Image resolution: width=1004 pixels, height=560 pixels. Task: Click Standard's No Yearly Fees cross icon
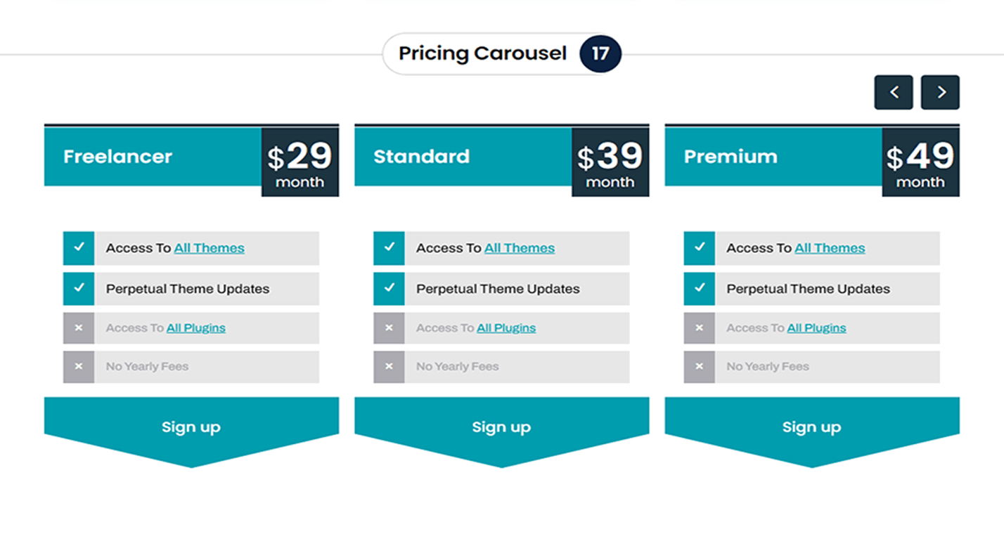click(389, 367)
